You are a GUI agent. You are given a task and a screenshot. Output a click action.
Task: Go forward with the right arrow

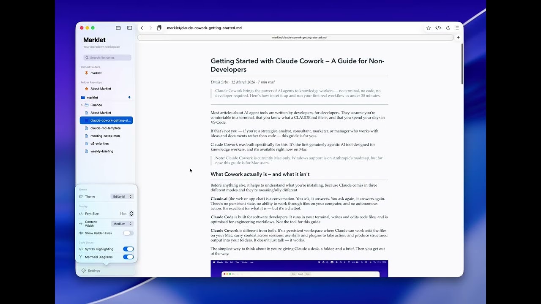tap(150, 28)
